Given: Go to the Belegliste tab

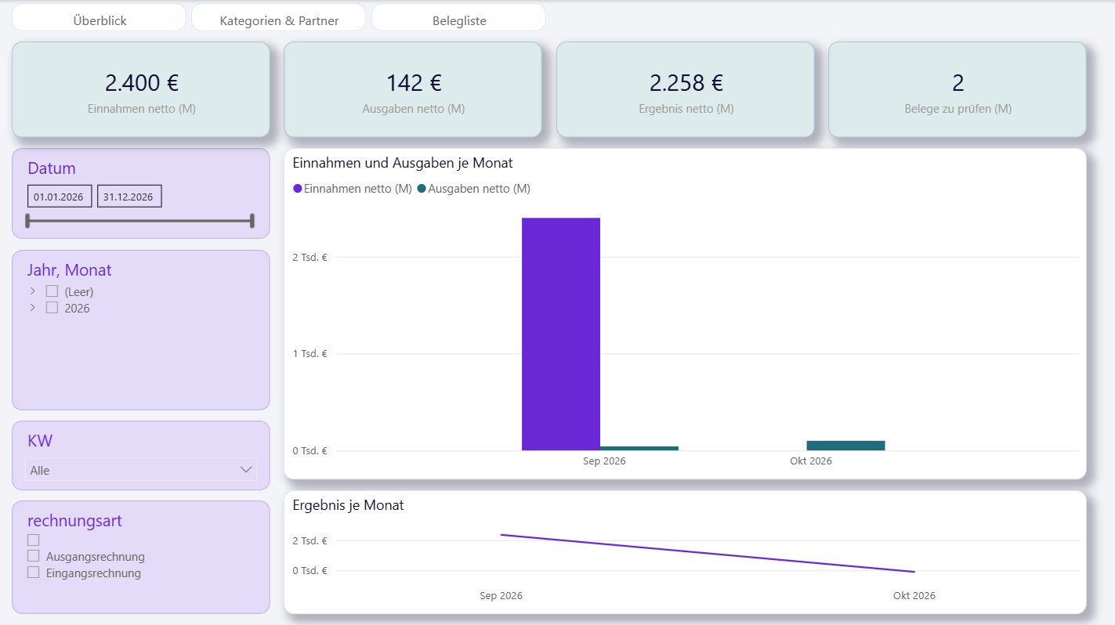Looking at the screenshot, I should tap(458, 17).
